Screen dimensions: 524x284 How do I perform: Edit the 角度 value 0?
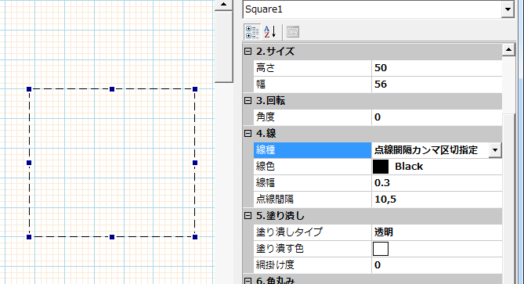click(x=436, y=117)
